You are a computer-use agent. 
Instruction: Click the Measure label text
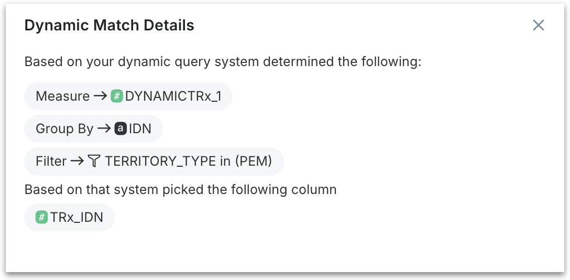(62, 96)
